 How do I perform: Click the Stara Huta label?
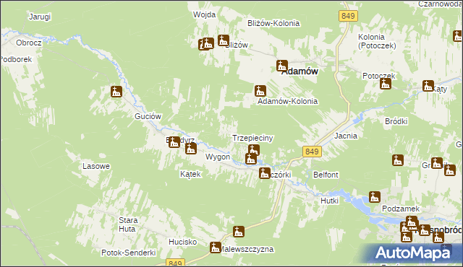tap(128, 224)
